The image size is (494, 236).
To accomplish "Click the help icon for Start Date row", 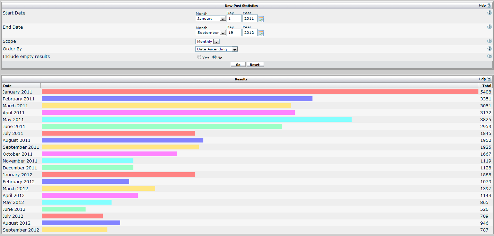I will point(489,13).
